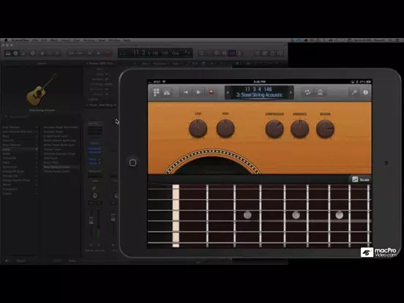
Task: Select Steel String Acoustic patch in Library
Action: click(x=61, y=167)
